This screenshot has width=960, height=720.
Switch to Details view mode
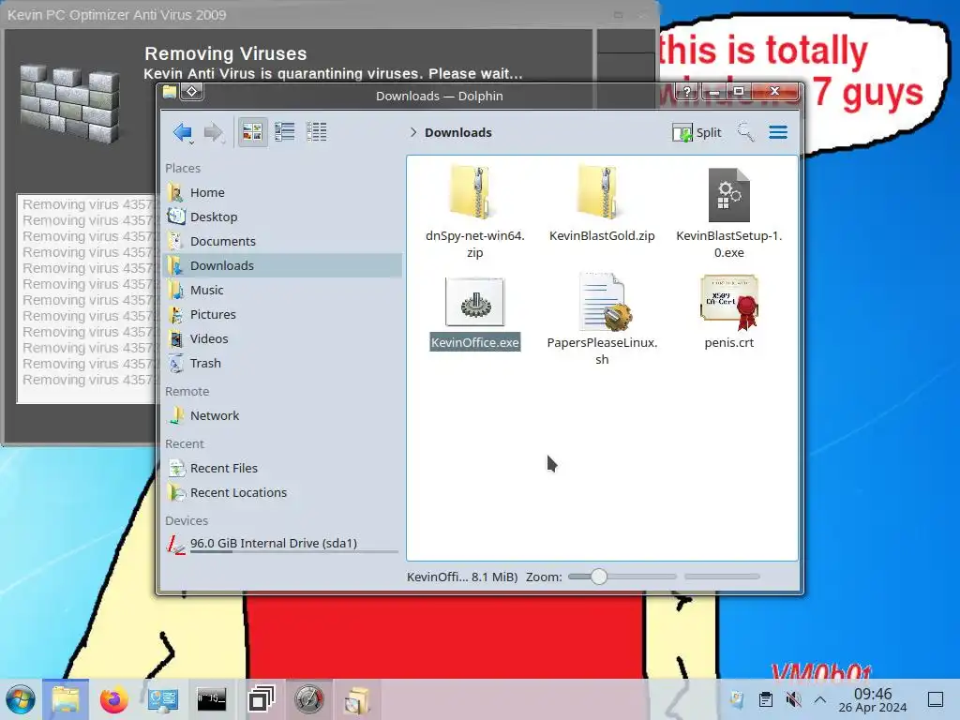317,131
